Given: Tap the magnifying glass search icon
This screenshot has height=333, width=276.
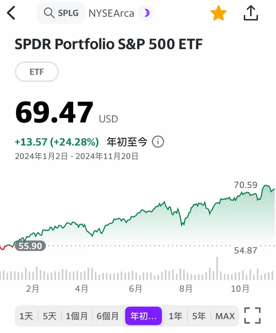Looking at the screenshot, I should (49, 13).
